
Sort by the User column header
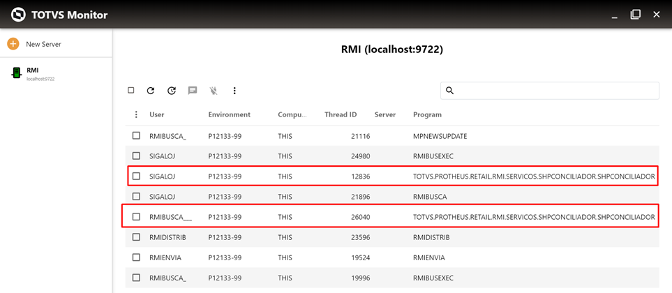pyautogui.click(x=157, y=114)
